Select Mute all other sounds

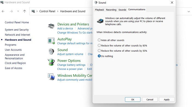(x=99, y=40)
